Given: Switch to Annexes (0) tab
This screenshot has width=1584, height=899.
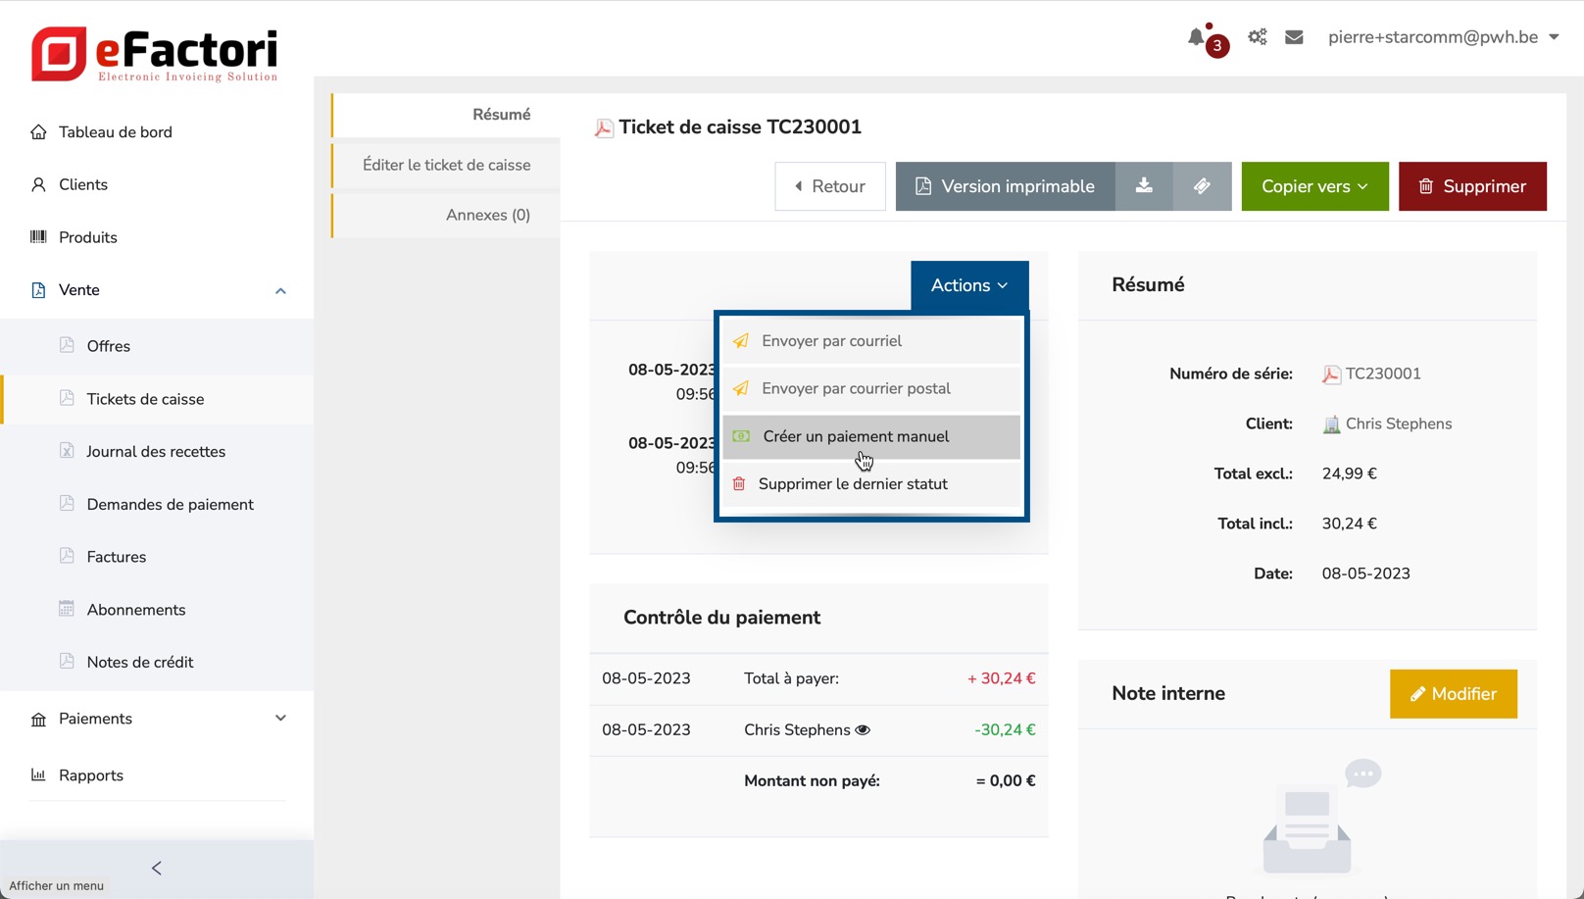Looking at the screenshot, I should tap(487, 215).
